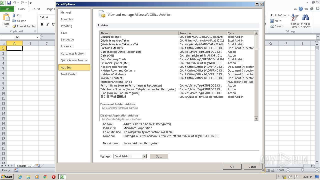Image resolution: width=320 pixels, height=180 pixels.
Task: Click the Excel icon in taskbar
Action: tap(62, 177)
